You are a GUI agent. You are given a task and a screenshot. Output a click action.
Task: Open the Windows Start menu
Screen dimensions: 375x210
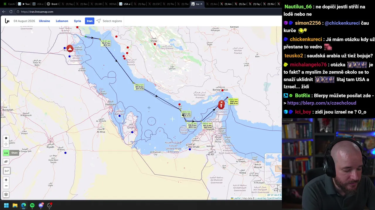pos(6,205)
